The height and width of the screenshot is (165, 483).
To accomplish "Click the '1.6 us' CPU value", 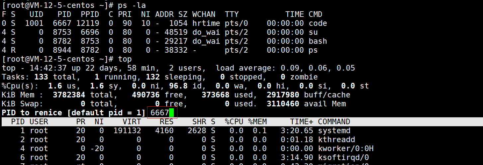I will [x=62, y=86].
